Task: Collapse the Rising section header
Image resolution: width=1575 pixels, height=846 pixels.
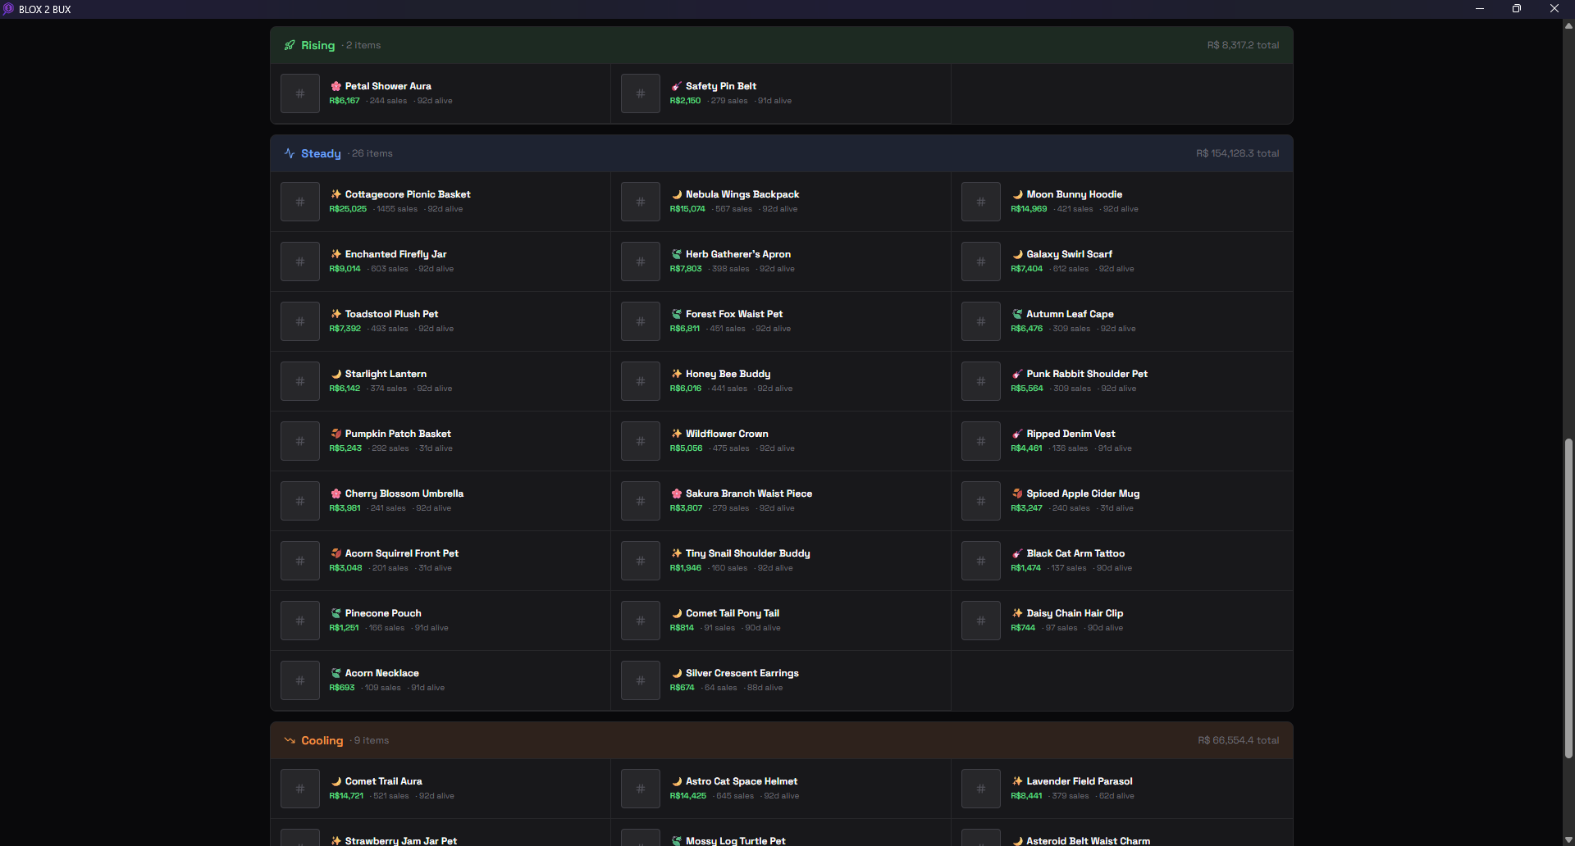Action: click(782, 45)
